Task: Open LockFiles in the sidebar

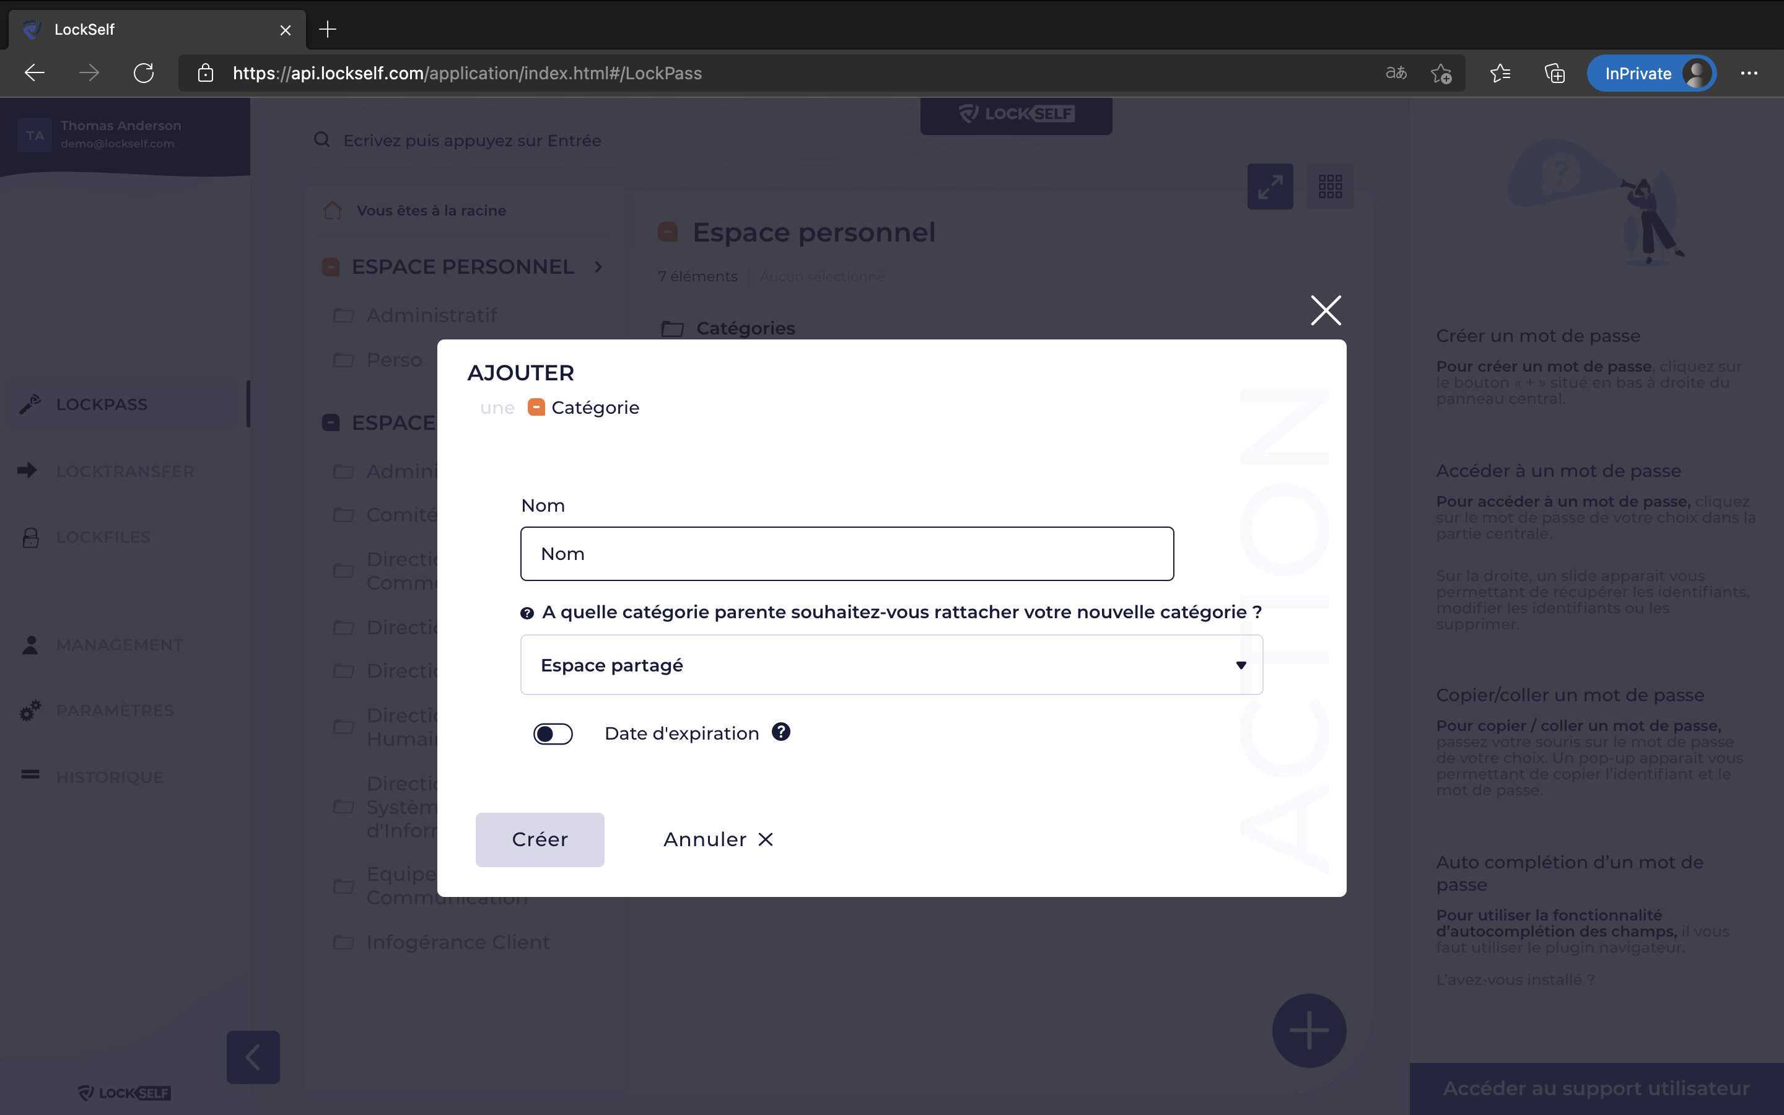Action: tap(103, 537)
